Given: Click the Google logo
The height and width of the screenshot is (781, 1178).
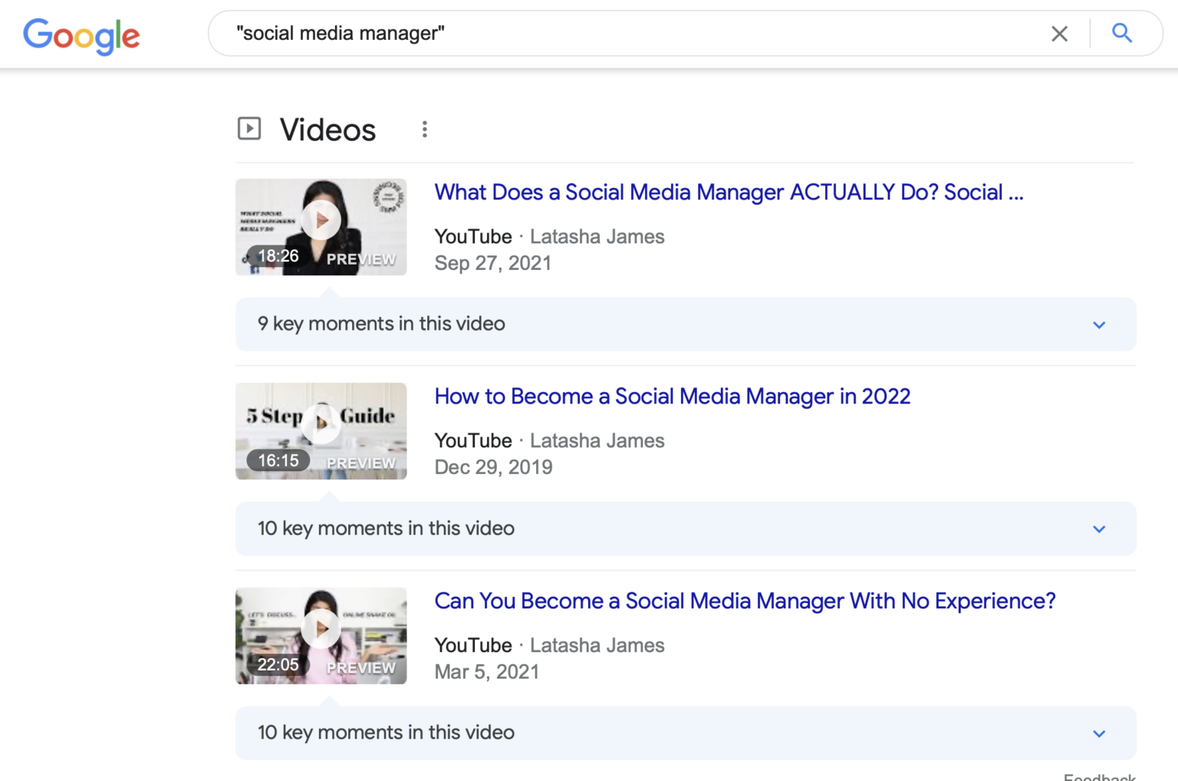Looking at the screenshot, I should [x=81, y=35].
